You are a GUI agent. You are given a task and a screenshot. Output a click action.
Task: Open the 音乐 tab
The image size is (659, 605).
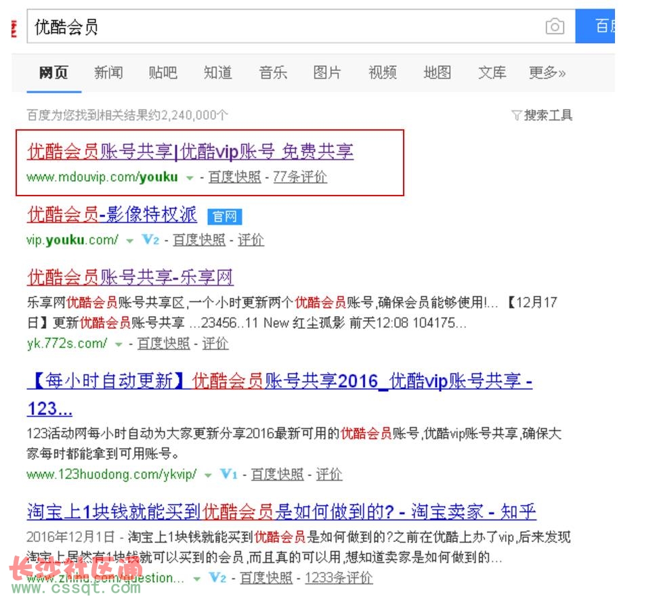[273, 72]
